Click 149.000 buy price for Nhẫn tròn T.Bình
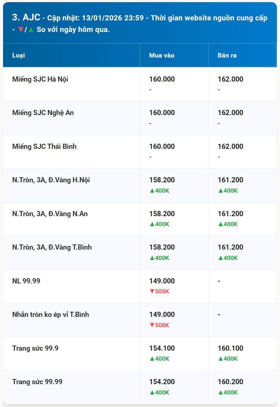 coord(162,314)
